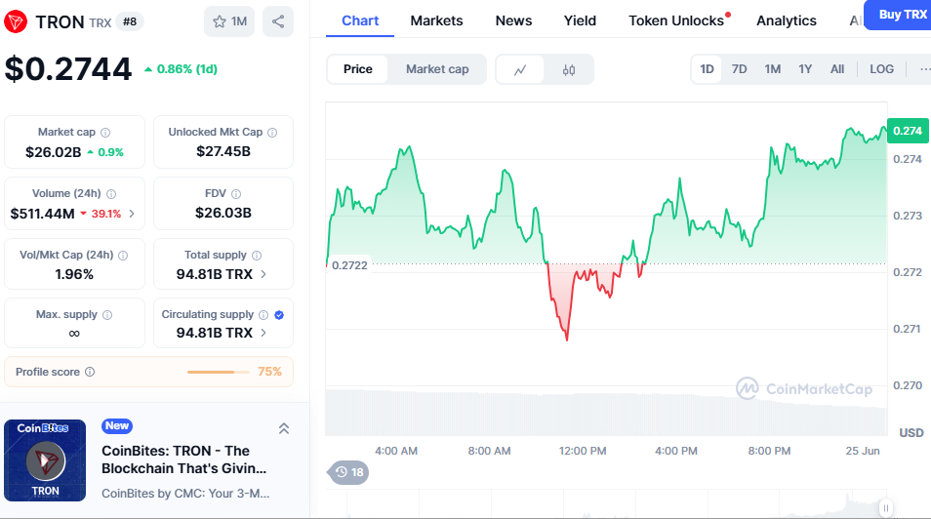
Task: Click the 0.86% (1d) change indicator
Action: click(x=182, y=69)
